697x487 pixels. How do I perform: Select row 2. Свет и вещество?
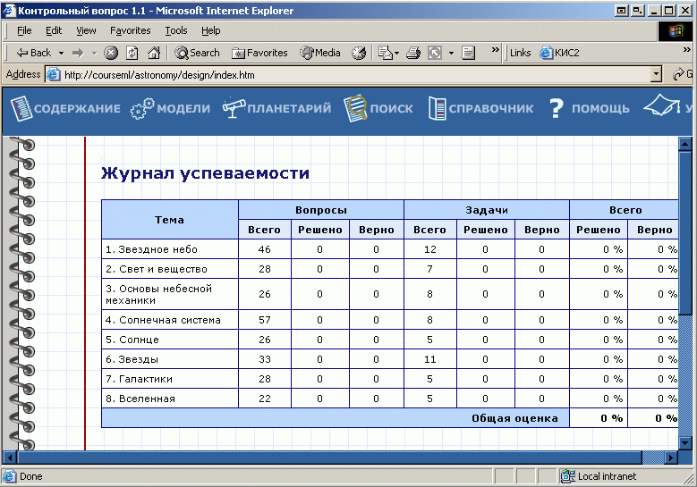[390, 269]
